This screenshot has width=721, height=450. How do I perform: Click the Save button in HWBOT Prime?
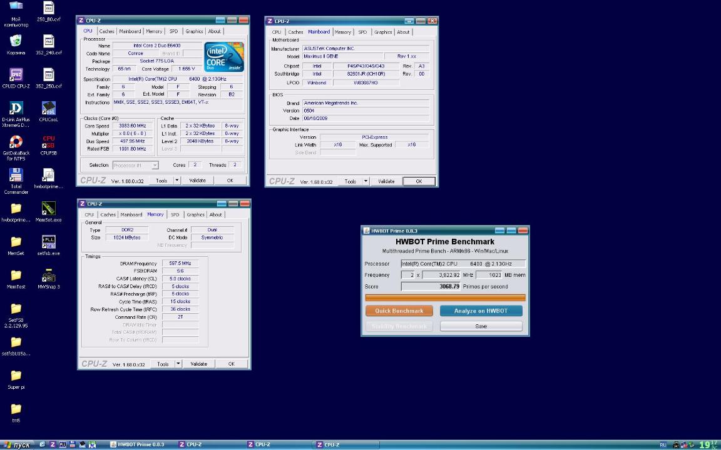[481, 326]
